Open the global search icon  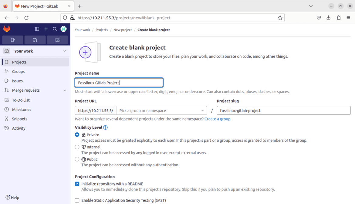click(x=55, y=29)
